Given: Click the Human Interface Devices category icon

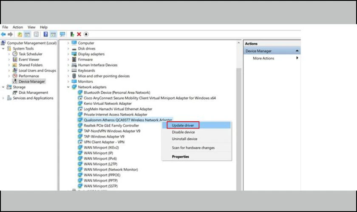Looking at the screenshot, I should click(74, 65).
